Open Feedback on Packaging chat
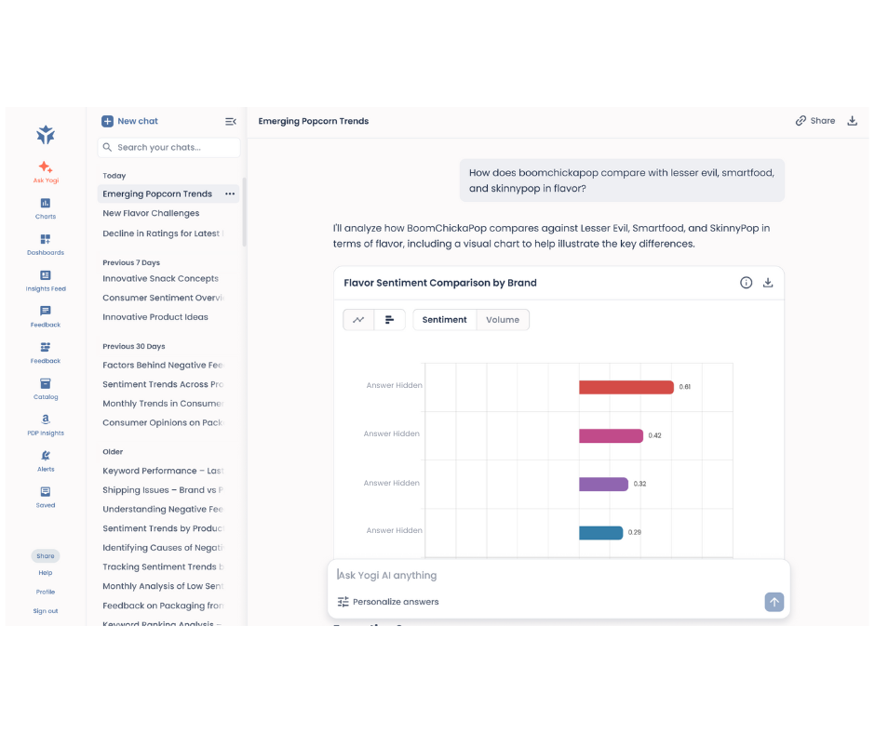 [163, 606]
